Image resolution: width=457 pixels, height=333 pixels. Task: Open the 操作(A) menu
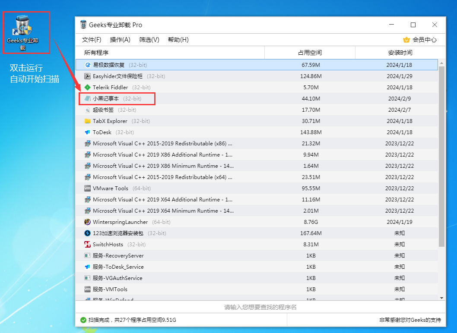click(120, 40)
